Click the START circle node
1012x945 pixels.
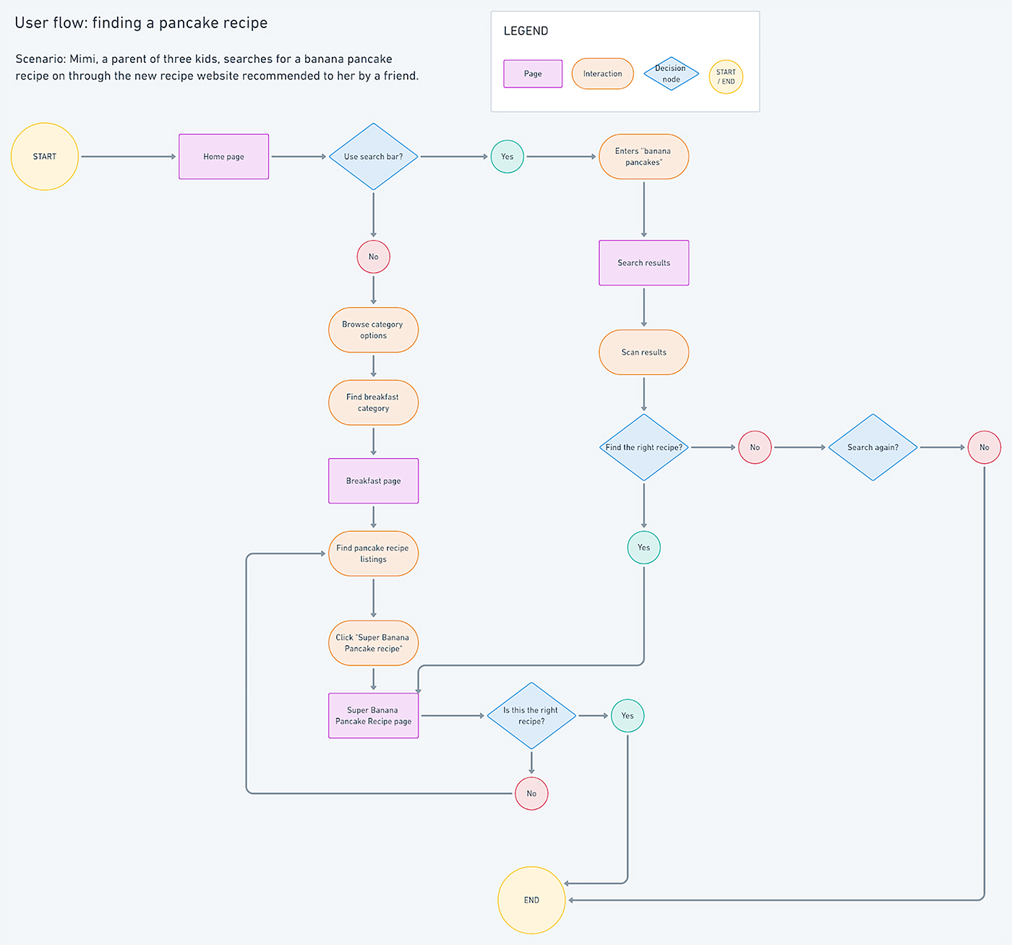45,157
